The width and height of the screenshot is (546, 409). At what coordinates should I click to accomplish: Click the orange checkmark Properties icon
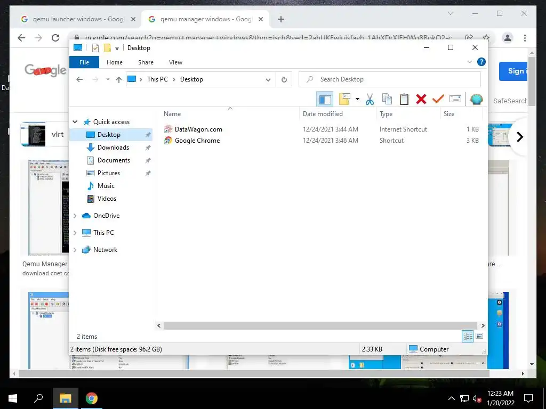438,99
